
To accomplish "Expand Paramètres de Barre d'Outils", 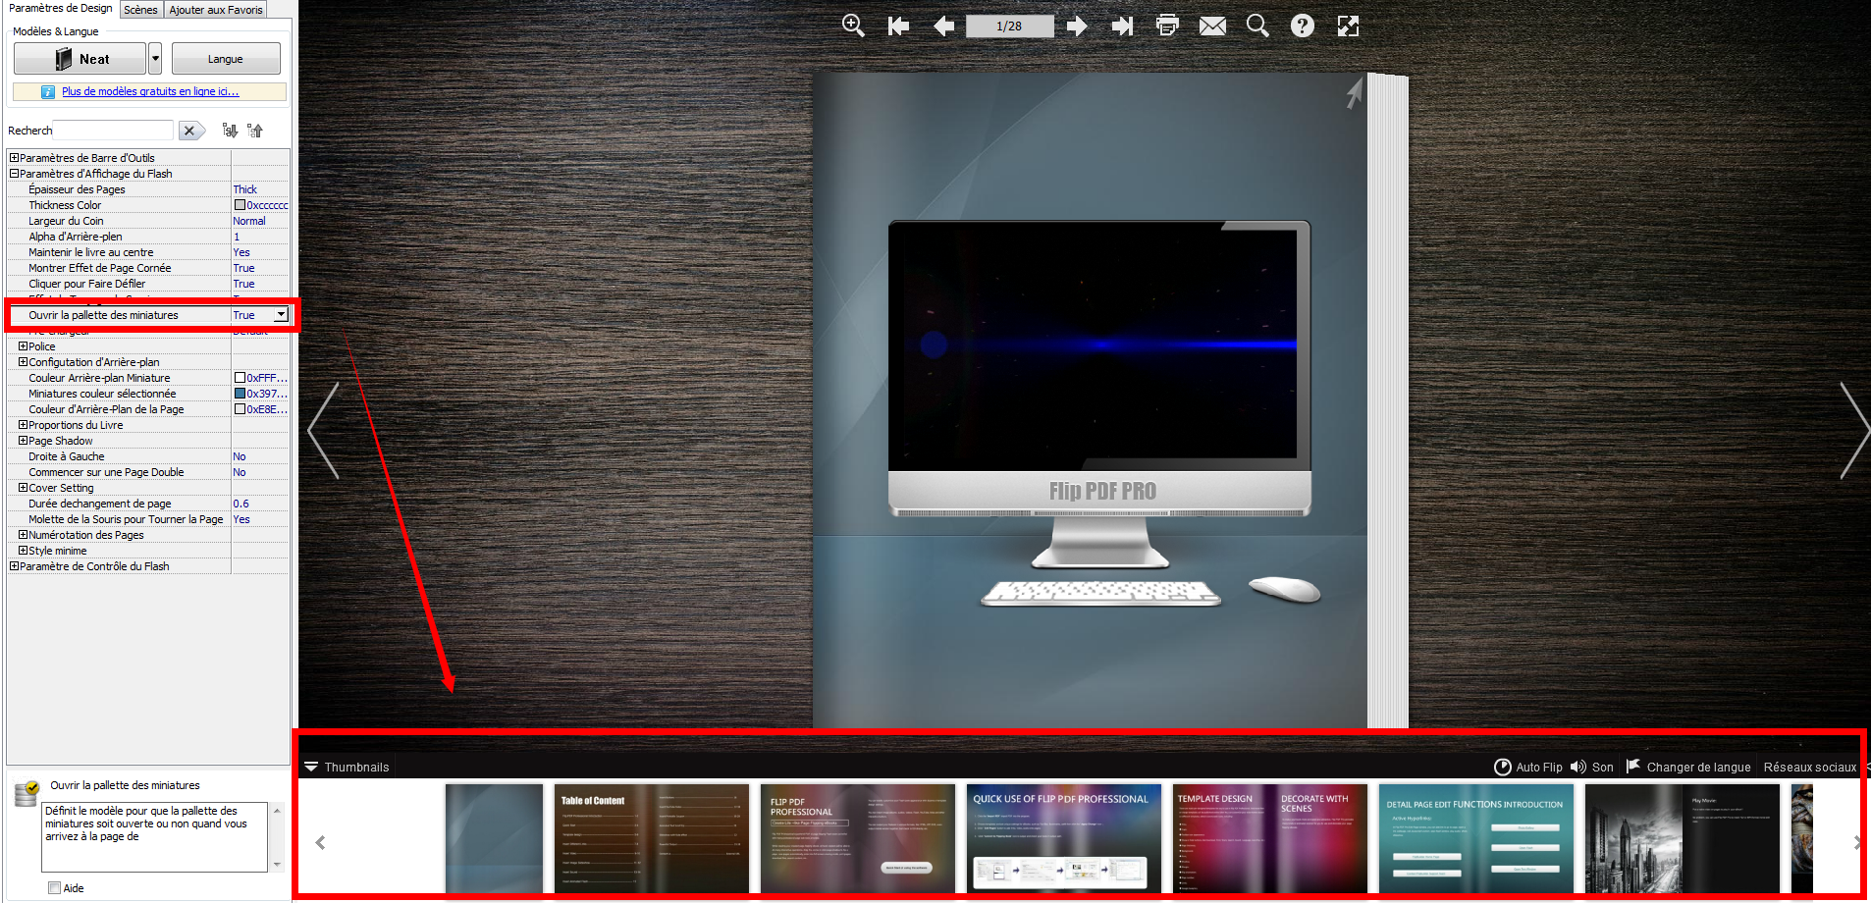I will 15,157.
